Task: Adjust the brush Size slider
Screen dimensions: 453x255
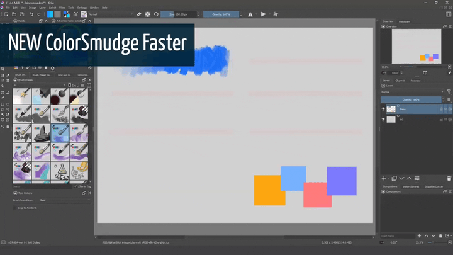Action: click(179, 14)
